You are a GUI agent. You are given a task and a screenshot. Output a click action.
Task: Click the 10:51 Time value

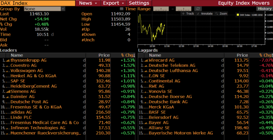pyautogui.click(x=43, y=34)
